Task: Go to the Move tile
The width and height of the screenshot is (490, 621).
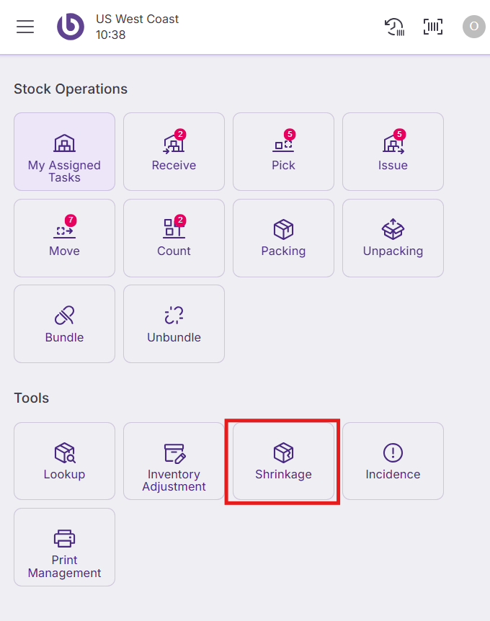Action: [64, 238]
